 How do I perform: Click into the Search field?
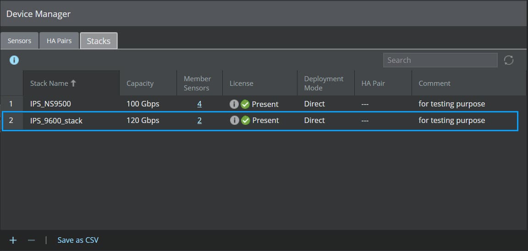point(440,60)
